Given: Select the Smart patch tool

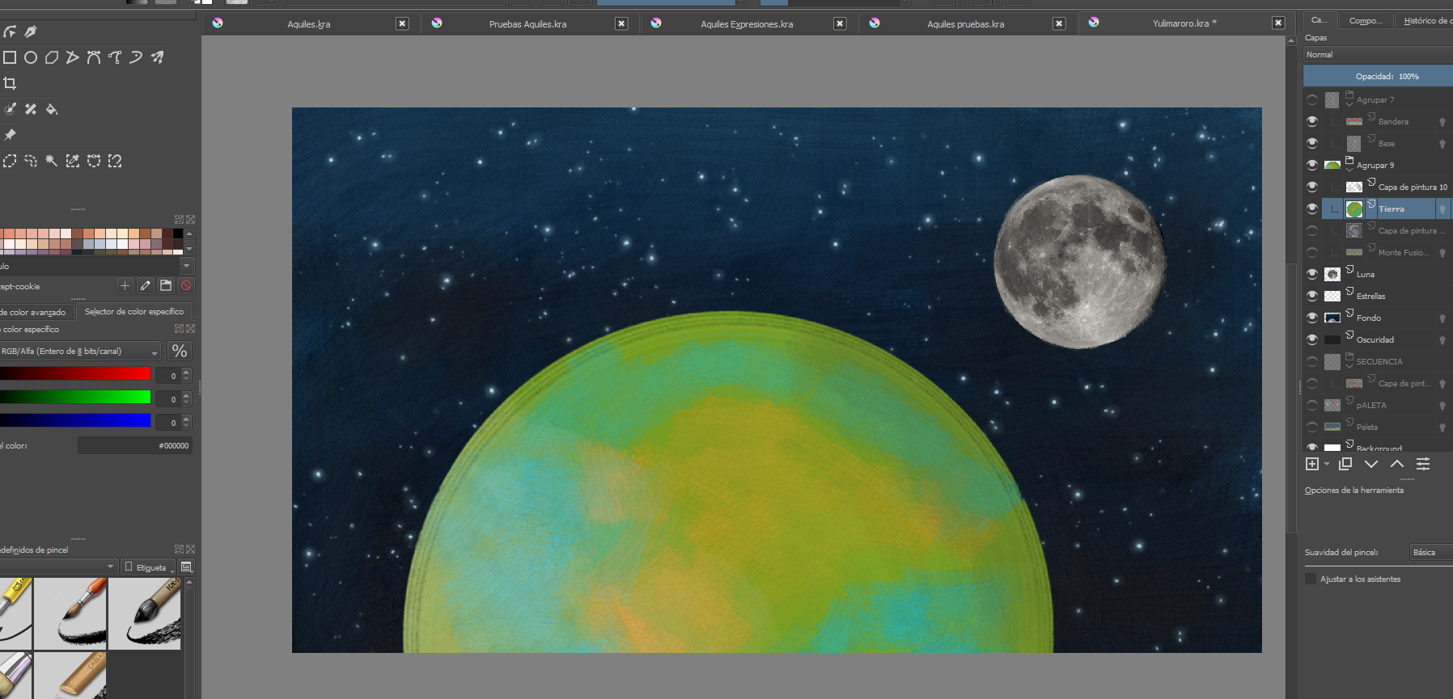Looking at the screenshot, I should click(x=31, y=109).
